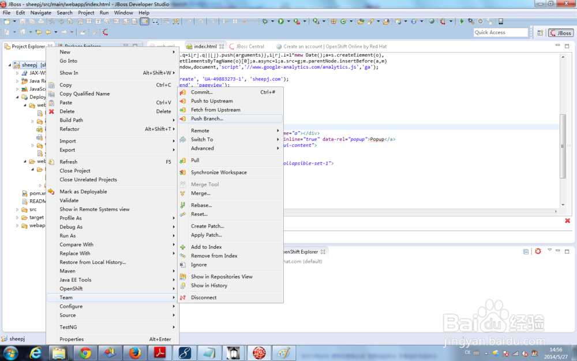Select Pull from the Team submenu
This screenshot has height=361, width=577.
tap(230, 160)
